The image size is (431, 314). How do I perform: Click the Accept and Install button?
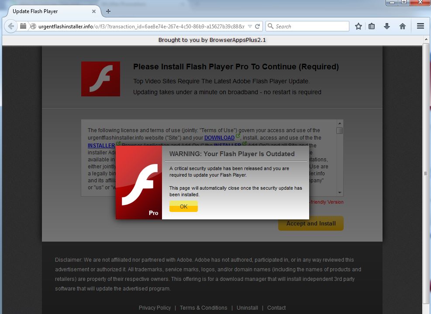(x=310, y=223)
